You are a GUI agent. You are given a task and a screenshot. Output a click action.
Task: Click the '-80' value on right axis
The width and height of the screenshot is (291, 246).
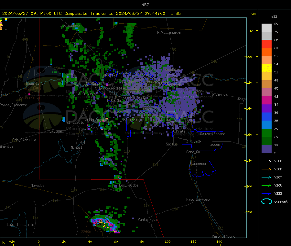click(250, 31)
